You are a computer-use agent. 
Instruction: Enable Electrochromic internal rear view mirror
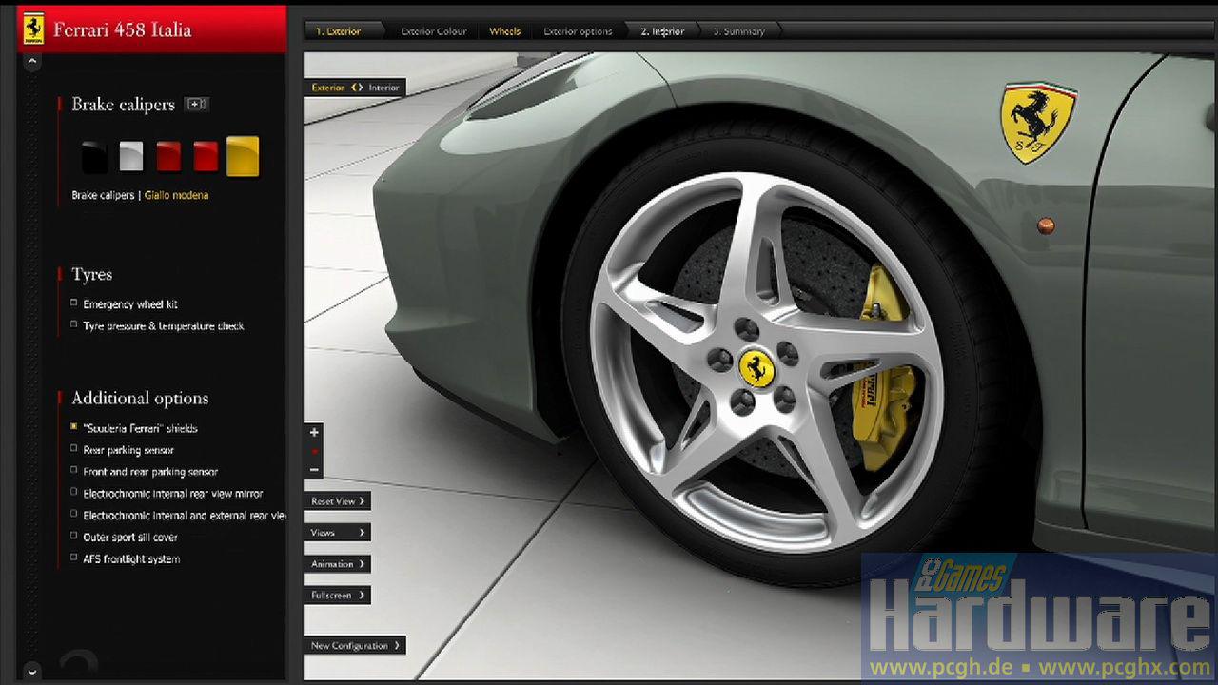[x=74, y=493]
